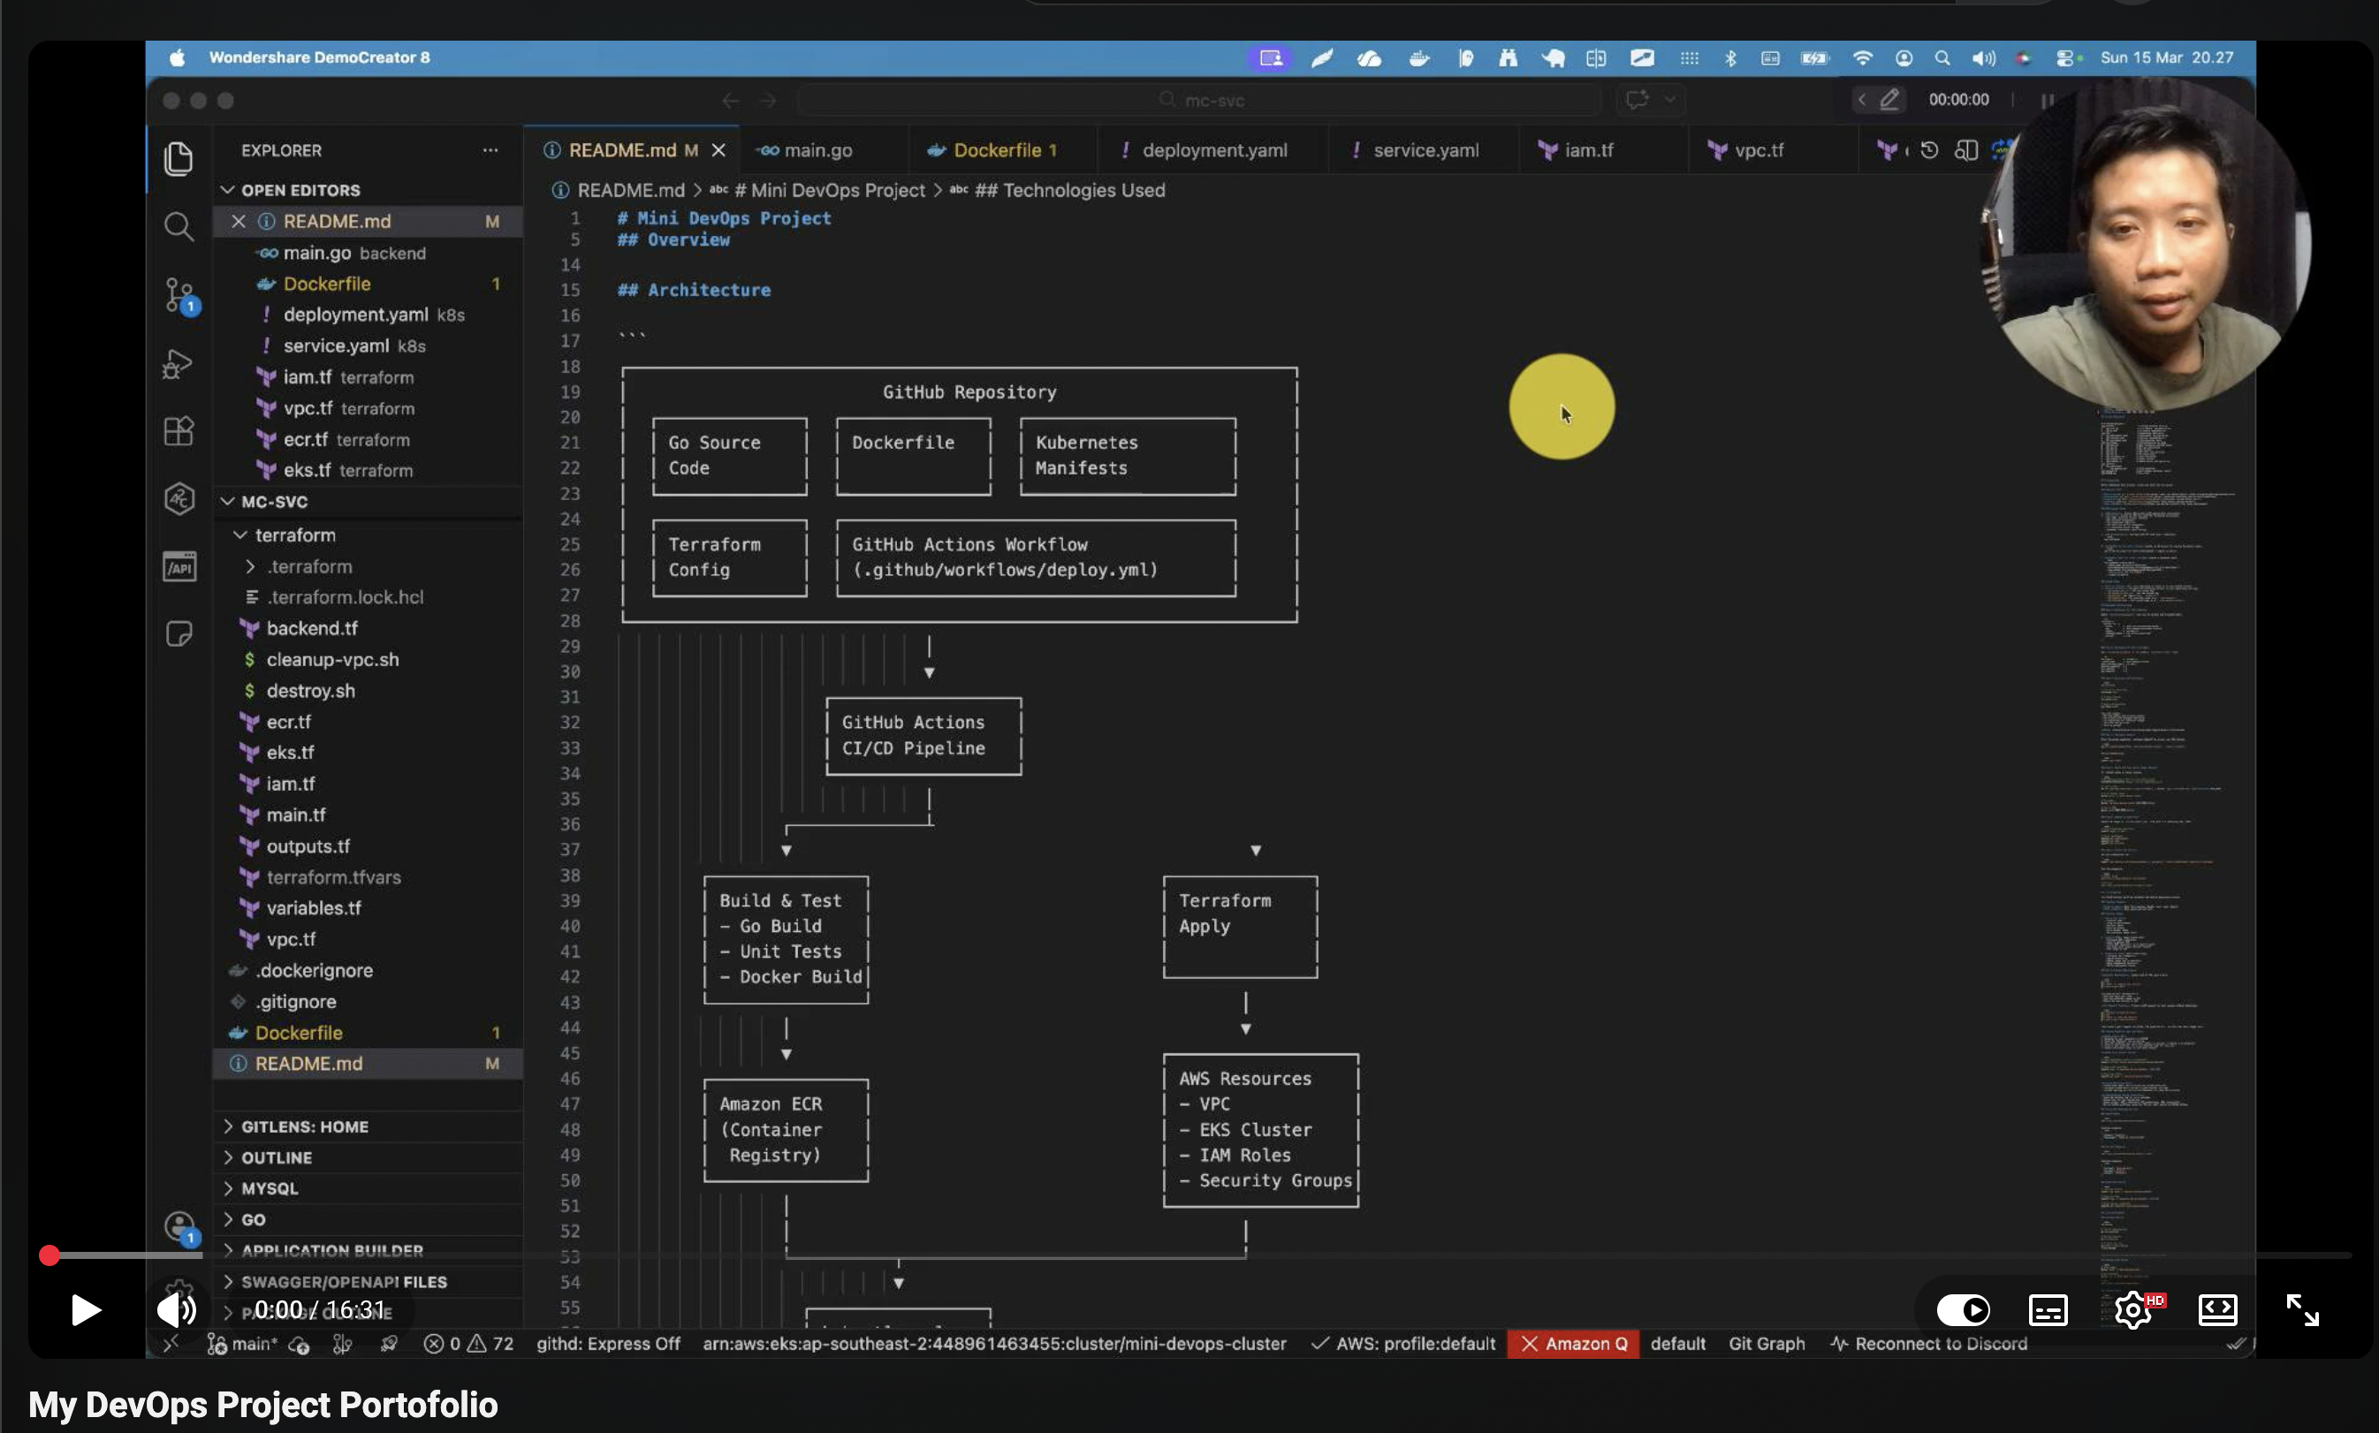Screen dimensions: 2379x1433
Task: Click the DemoCreator pen annotate icon
Action: [1889, 100]
